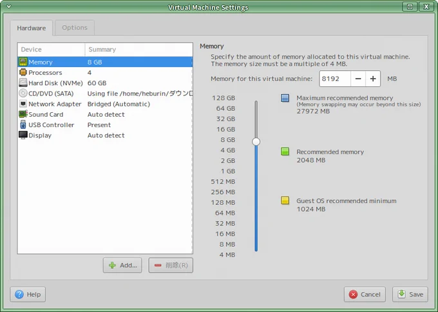The width and height of the screenshot is (438, 312).
Task: Click the 27972 MB maximum memory value
Action: tap(313, 112)
